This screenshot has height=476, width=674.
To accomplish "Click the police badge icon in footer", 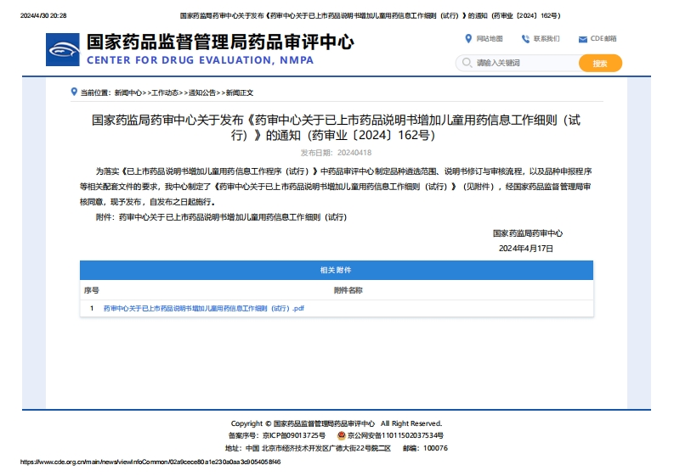I will click(342, 435).
